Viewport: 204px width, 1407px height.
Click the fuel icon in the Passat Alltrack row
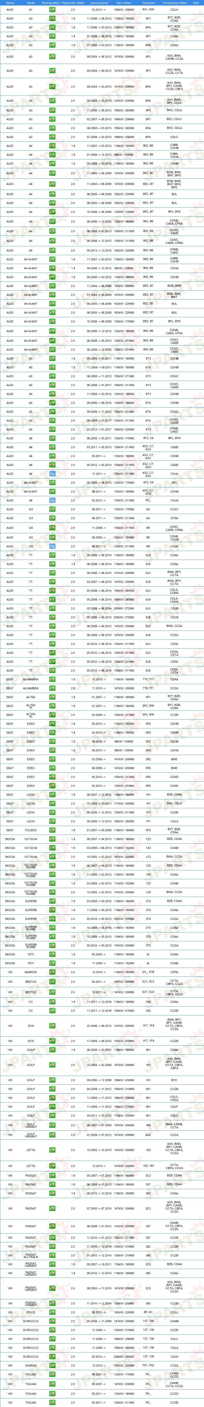(x=52, y=1256)
